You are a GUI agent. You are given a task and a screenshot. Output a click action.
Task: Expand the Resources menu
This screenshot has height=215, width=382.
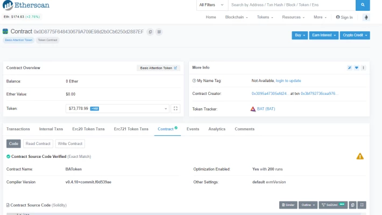tap(293, 17)
